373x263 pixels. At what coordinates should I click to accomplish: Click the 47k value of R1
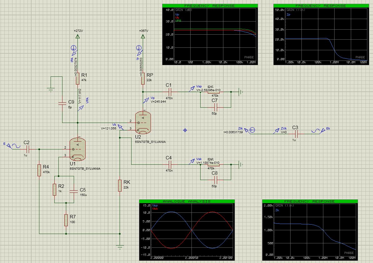[84, 80]
